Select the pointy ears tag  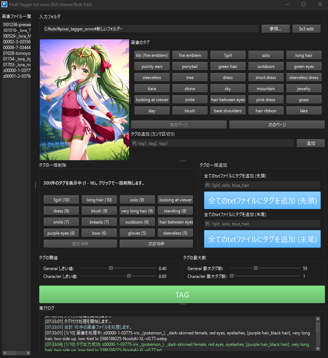click(x=152, y=67)
